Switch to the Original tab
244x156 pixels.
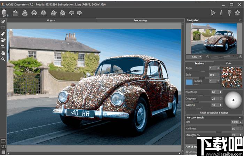tap(51, 21)
